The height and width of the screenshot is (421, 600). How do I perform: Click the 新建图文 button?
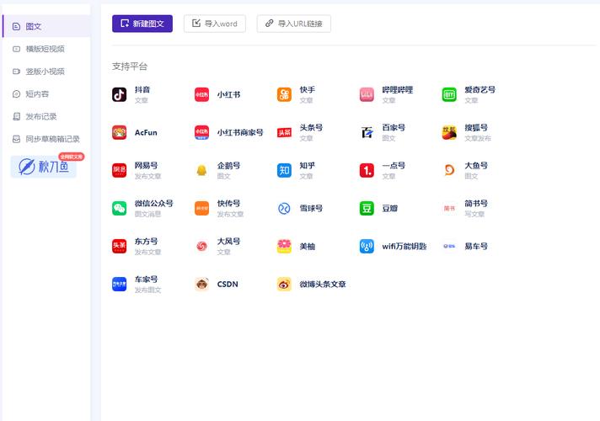point(142,24)
